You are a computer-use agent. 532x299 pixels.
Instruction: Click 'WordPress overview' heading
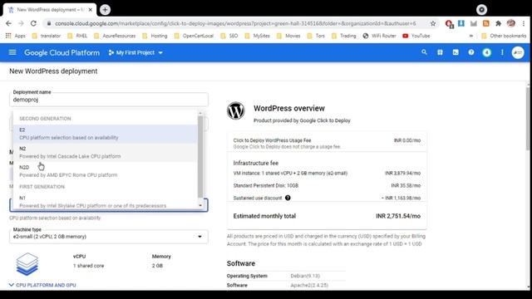(289, 109)
